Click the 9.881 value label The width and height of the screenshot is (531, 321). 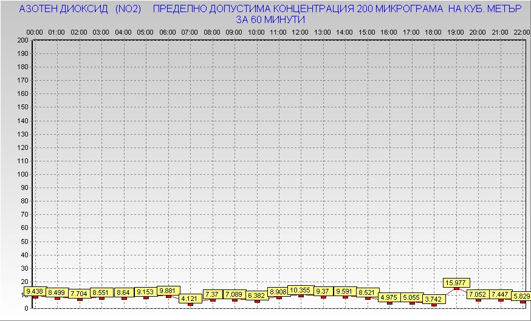[168, 291]
